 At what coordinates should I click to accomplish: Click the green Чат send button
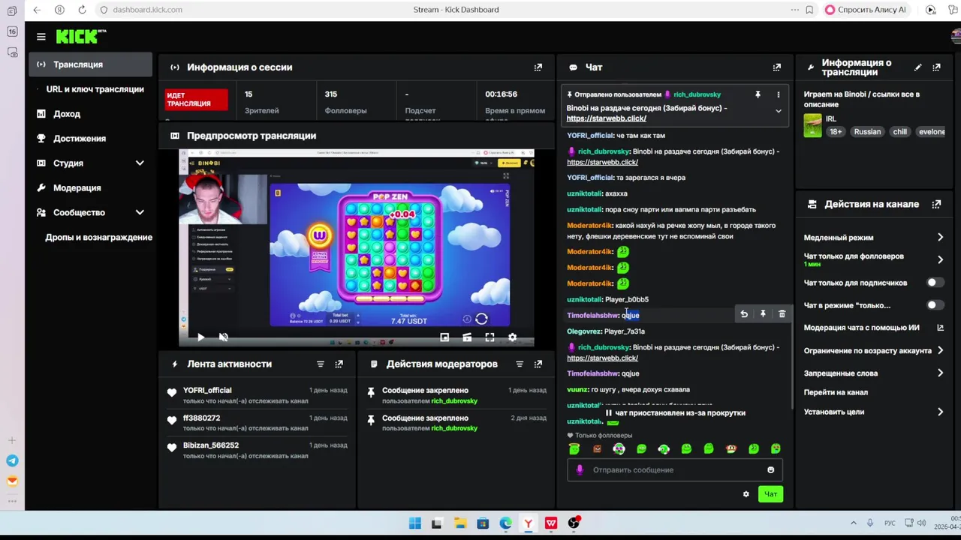tap(770, 494)
